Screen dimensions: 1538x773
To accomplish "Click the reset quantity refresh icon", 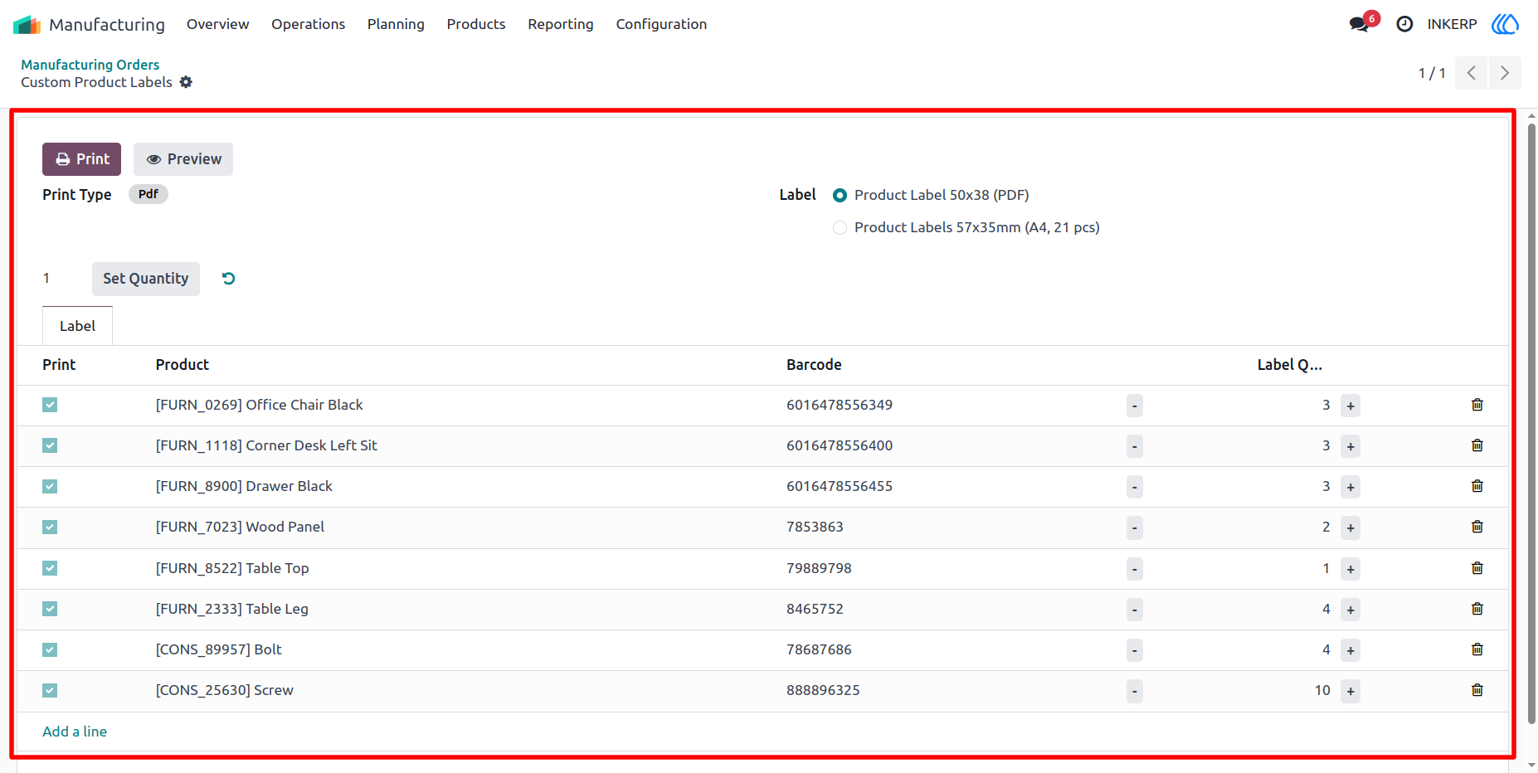I will pyautogui.click(x=229, y=279).
